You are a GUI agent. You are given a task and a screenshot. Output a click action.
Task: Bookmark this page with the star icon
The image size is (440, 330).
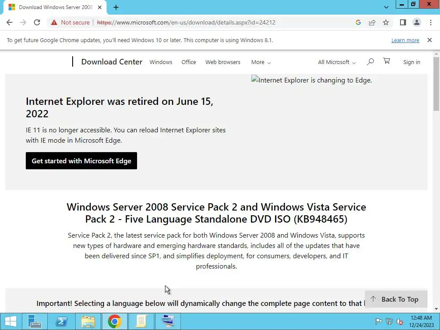click(386, 22)
